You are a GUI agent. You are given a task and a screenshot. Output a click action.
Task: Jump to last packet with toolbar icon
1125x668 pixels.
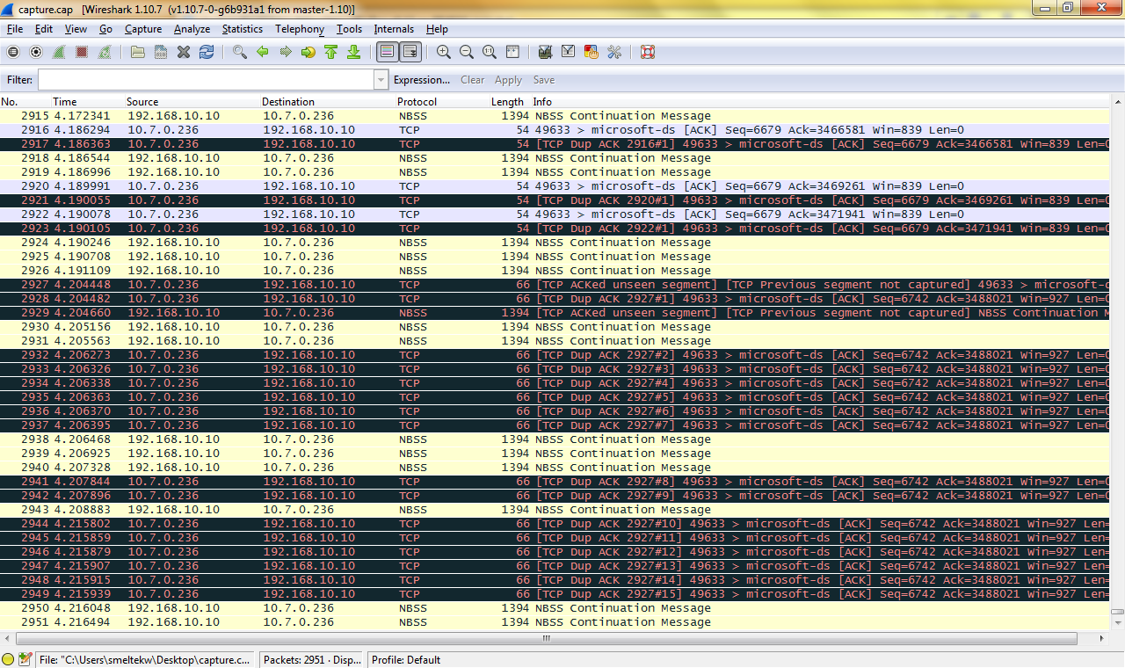pos(354,51)
